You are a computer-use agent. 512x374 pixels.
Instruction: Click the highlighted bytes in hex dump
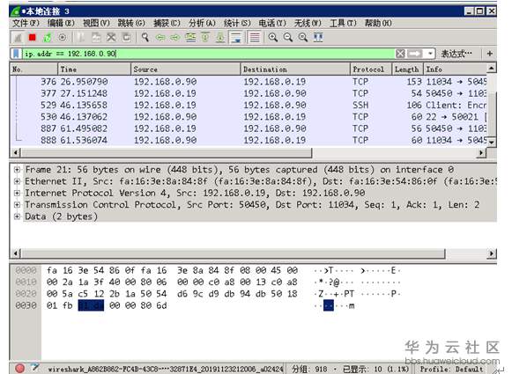[91, 305]
